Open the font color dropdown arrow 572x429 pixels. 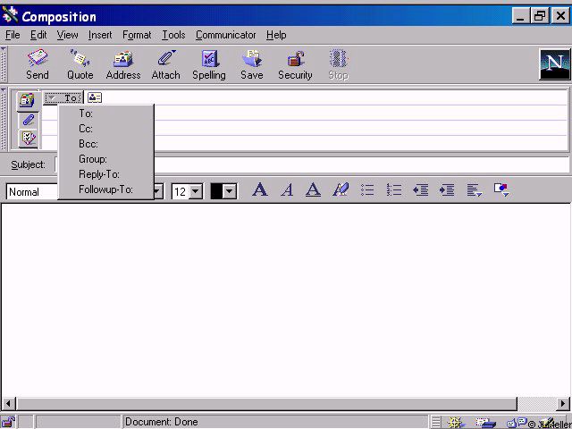[x=230, y=191]
